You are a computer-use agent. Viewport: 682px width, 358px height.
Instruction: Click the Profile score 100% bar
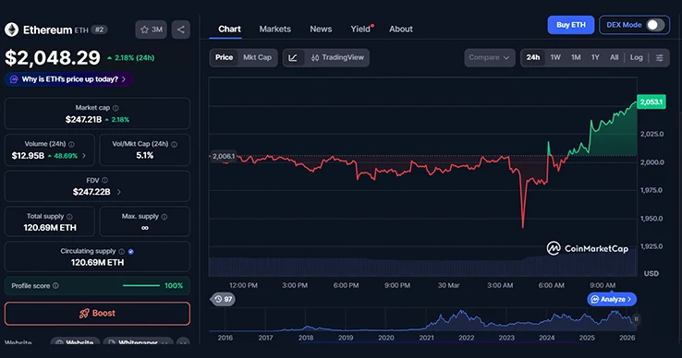[x=141, y=285]
